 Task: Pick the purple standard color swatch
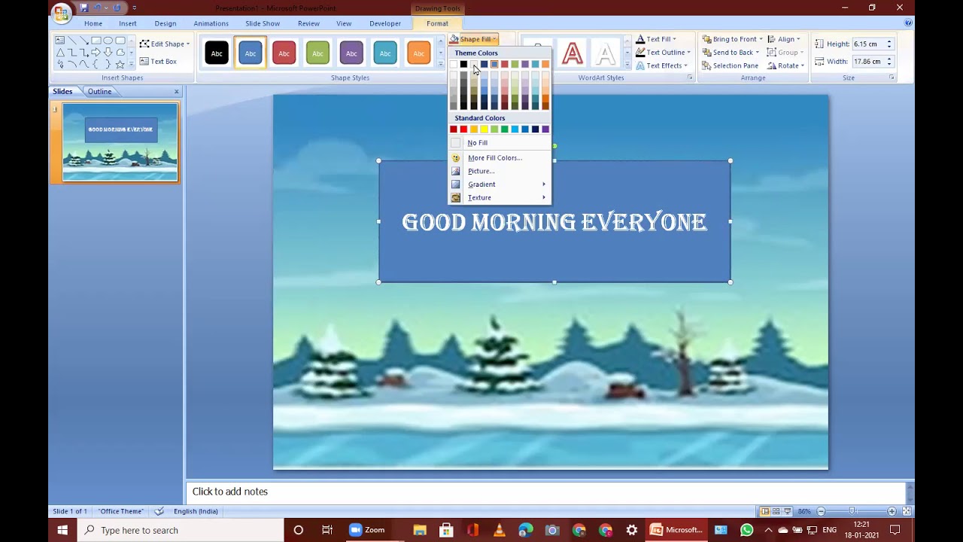545,129
